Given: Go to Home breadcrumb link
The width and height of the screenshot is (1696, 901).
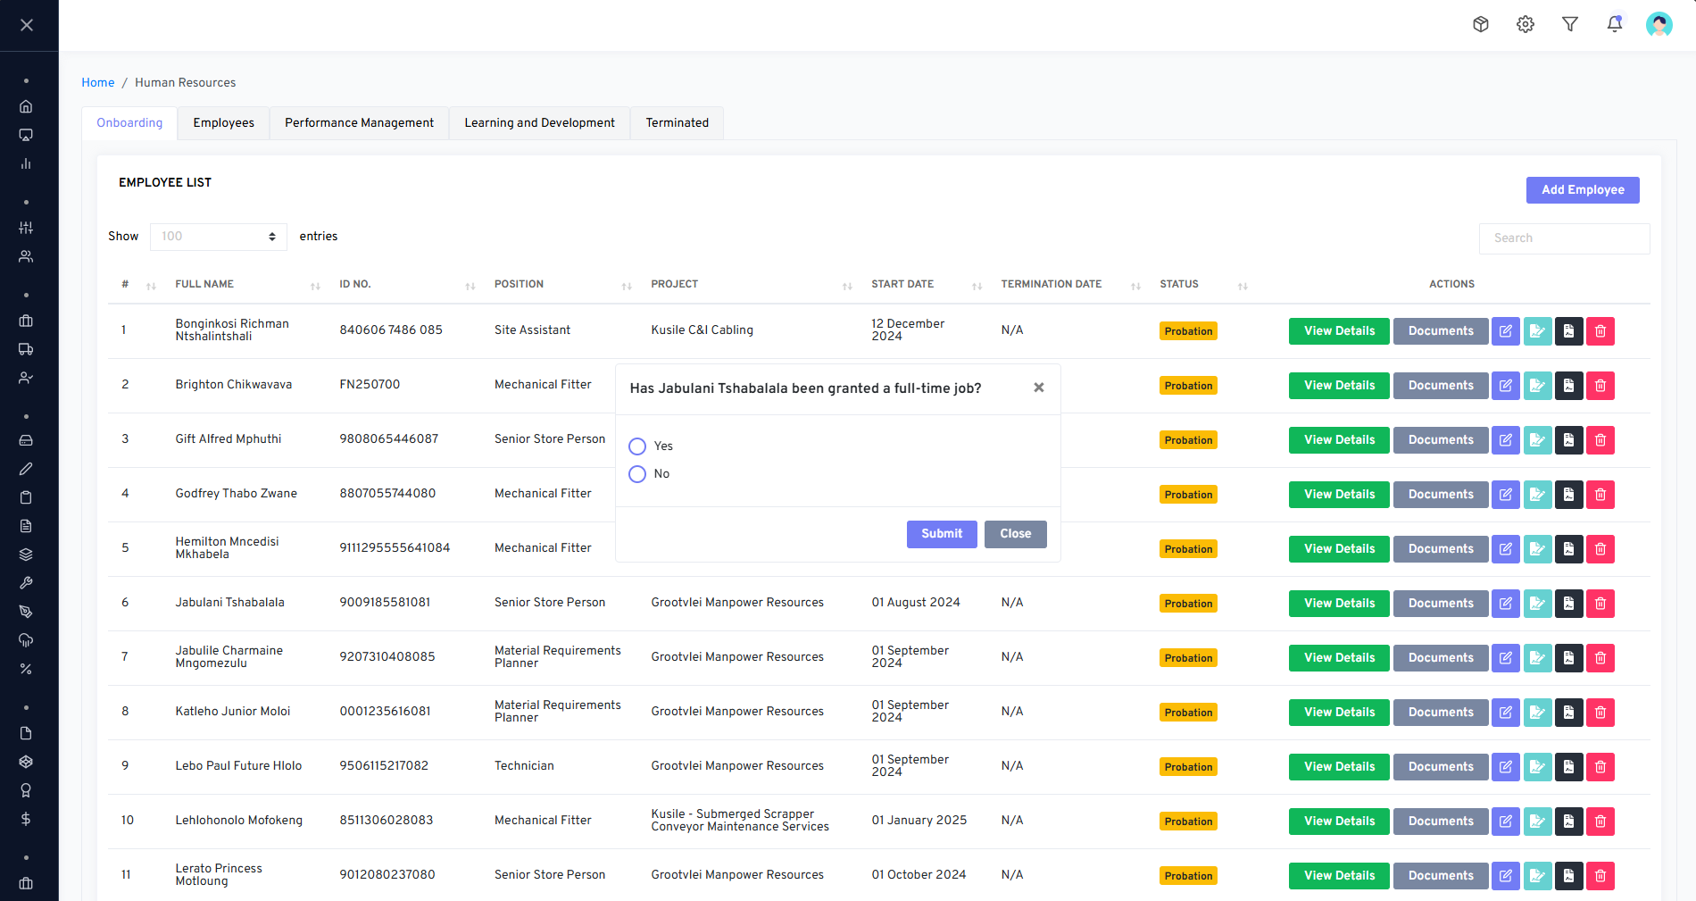Looking at the screenshot, I should (98, 83).
